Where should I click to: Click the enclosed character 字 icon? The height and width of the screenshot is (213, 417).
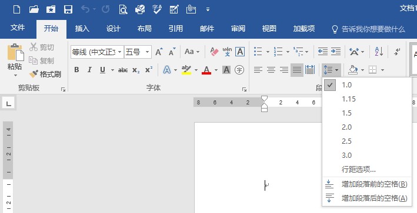tap(239, 70)
